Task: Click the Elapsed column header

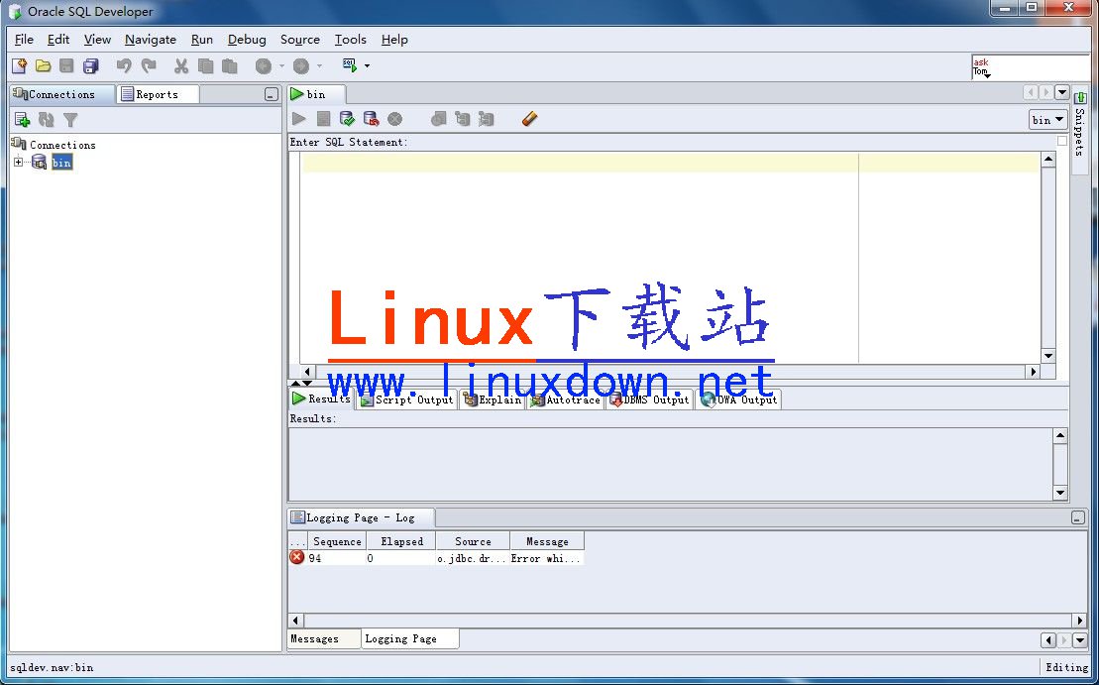Action: pyautogui.click(x=401, y=541)
